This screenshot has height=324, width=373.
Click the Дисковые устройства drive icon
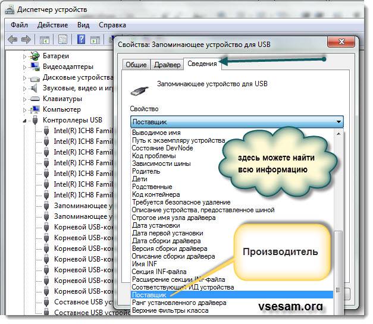(35, 78)
